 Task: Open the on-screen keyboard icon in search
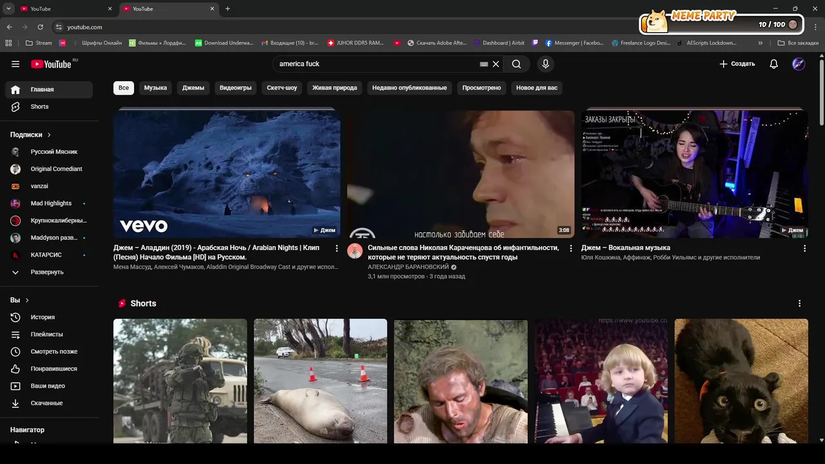click(484, 64)
